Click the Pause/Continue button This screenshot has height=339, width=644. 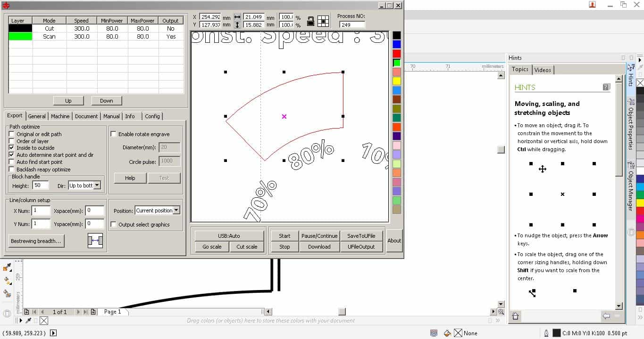click(x=319, y=236)
